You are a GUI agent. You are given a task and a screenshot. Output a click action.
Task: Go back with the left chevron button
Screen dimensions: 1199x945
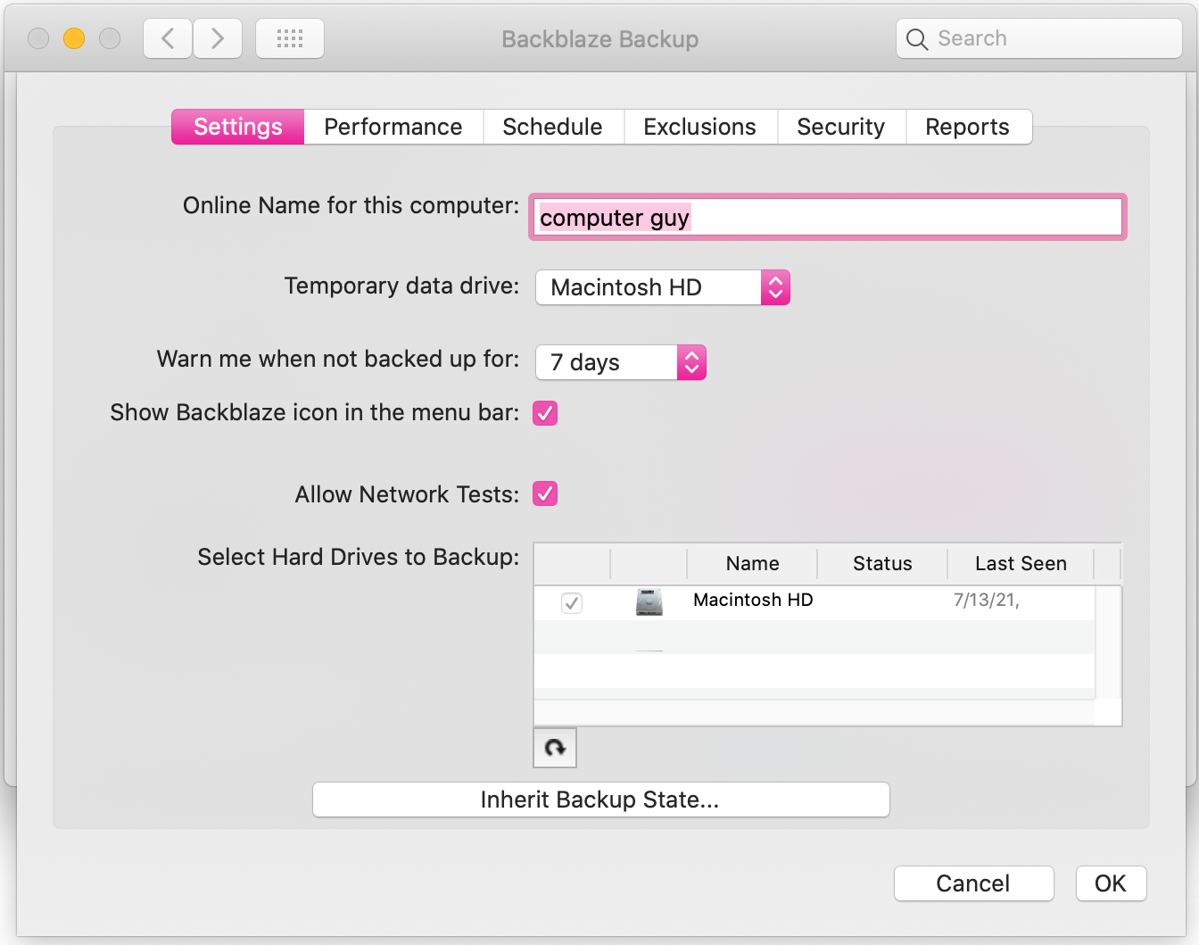168,38
